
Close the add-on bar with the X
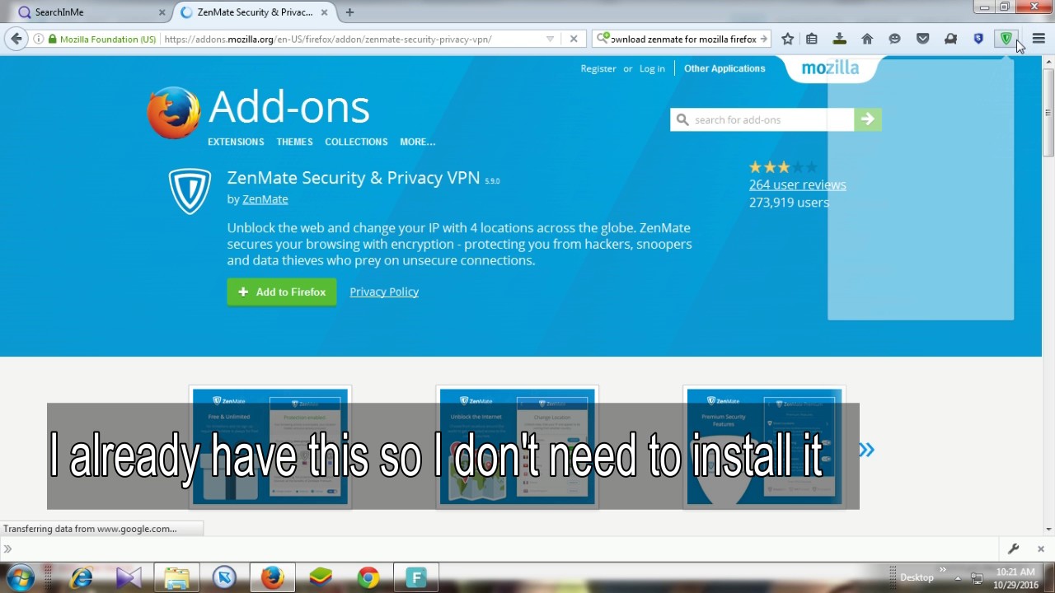[x=1040, y=549]
